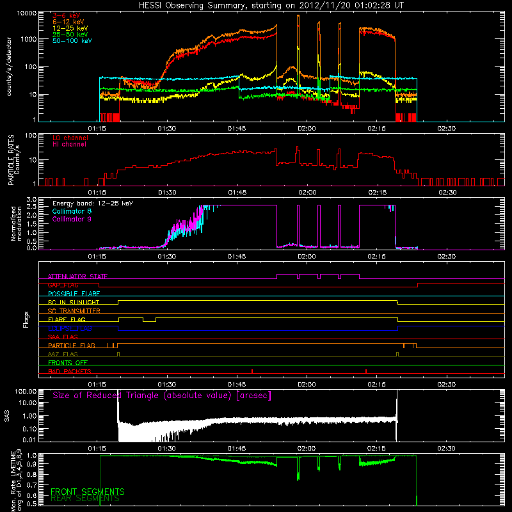512x512 pixels.
Task: Select the 50-100 keV legend label
Action: [72, 41]
